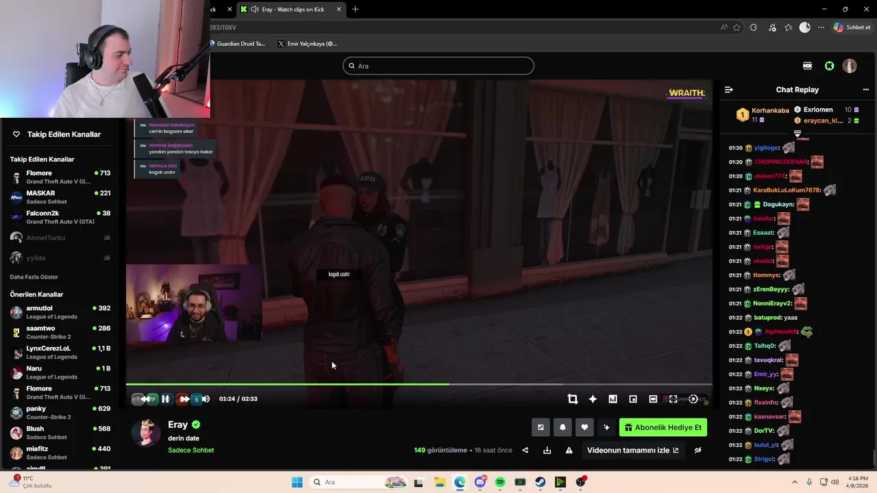Screen dimensions: 877x493
Task: Toggle the notification bell for Eray
Action: coord(563,427)
